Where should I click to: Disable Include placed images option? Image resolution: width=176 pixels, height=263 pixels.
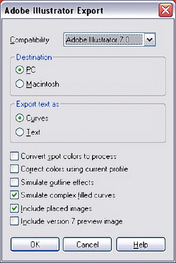coord(14,208)
